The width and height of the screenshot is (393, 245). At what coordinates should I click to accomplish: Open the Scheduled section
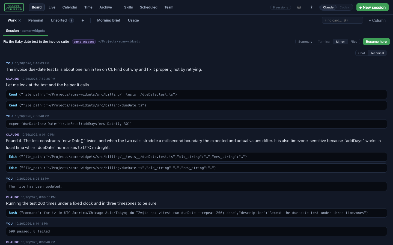click(x=148, y=7)
